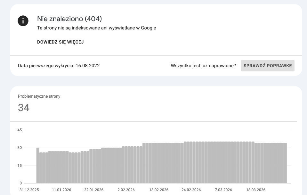
Task: Click the 18.03.2026 date axis label
Action: pyautogui.click(x=256, y=190)
